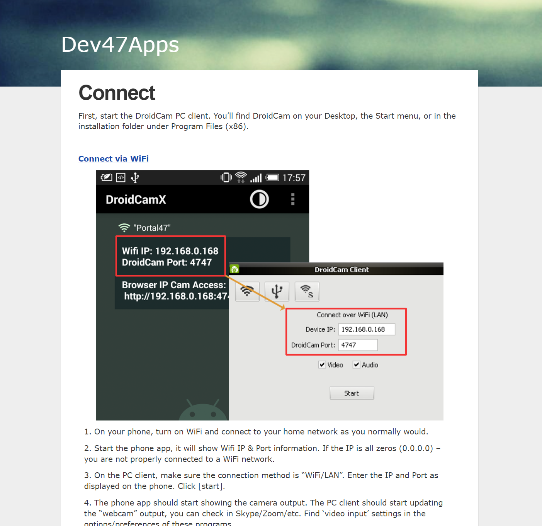Click the DroidCam Client title bar
The width and height of the screenshot is (542, 526).
point(336,269)
